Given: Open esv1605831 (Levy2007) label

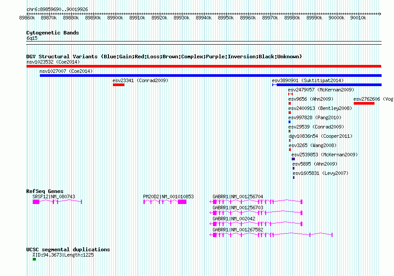Looking at the screenshot, I should (321, 173).
